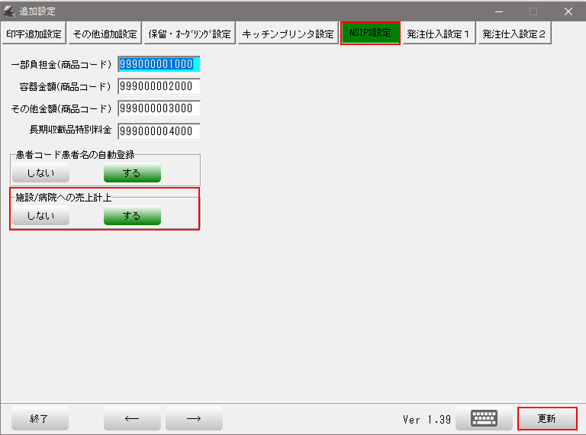Select the NSIPS設定 tab
Screen dimensions: 586x435
pyautogui.click(x=370, y=34)
